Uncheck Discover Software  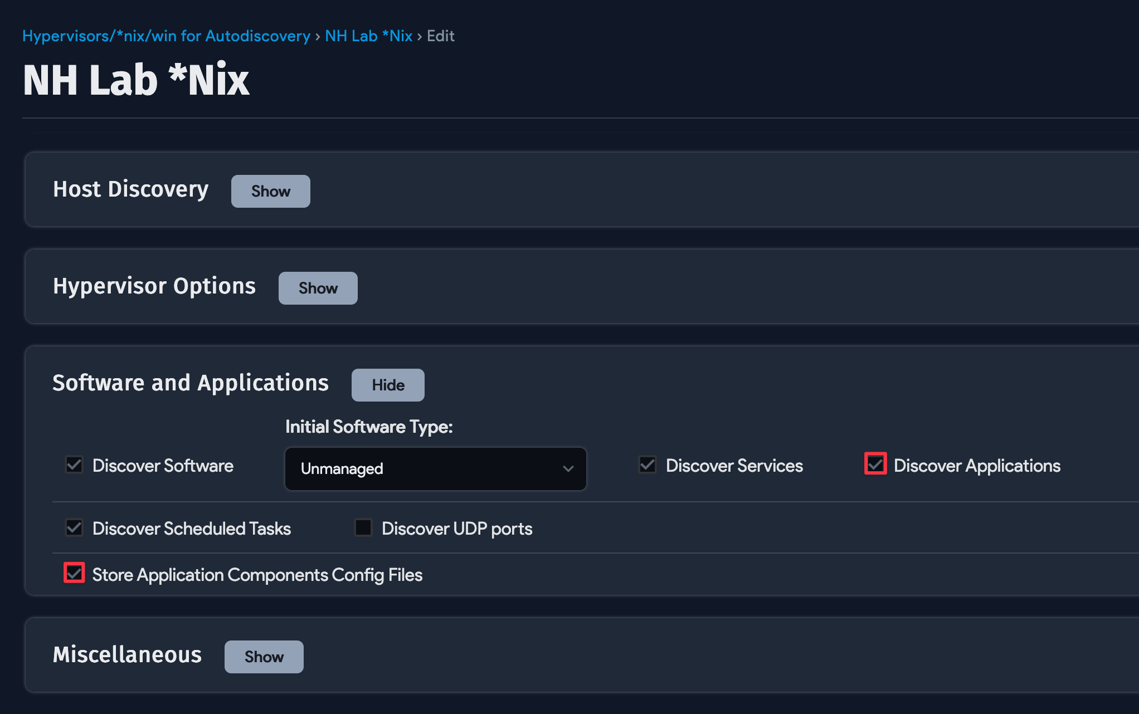74,465
